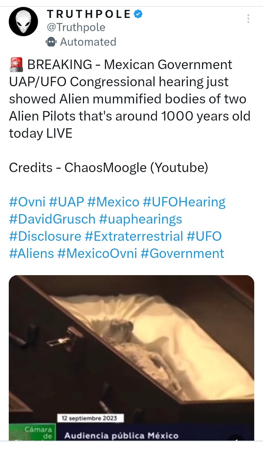
Task: Open the #Aliens hashtag
Action: [31, 254]
